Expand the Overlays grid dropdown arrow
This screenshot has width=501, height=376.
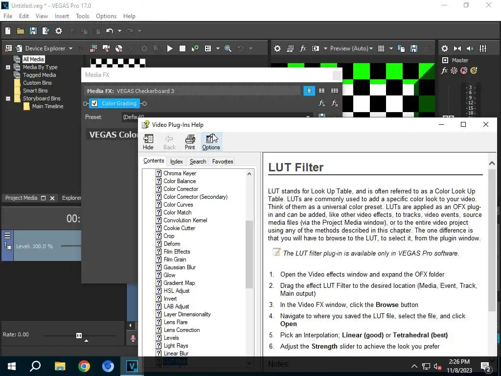[x=391, y=48]
